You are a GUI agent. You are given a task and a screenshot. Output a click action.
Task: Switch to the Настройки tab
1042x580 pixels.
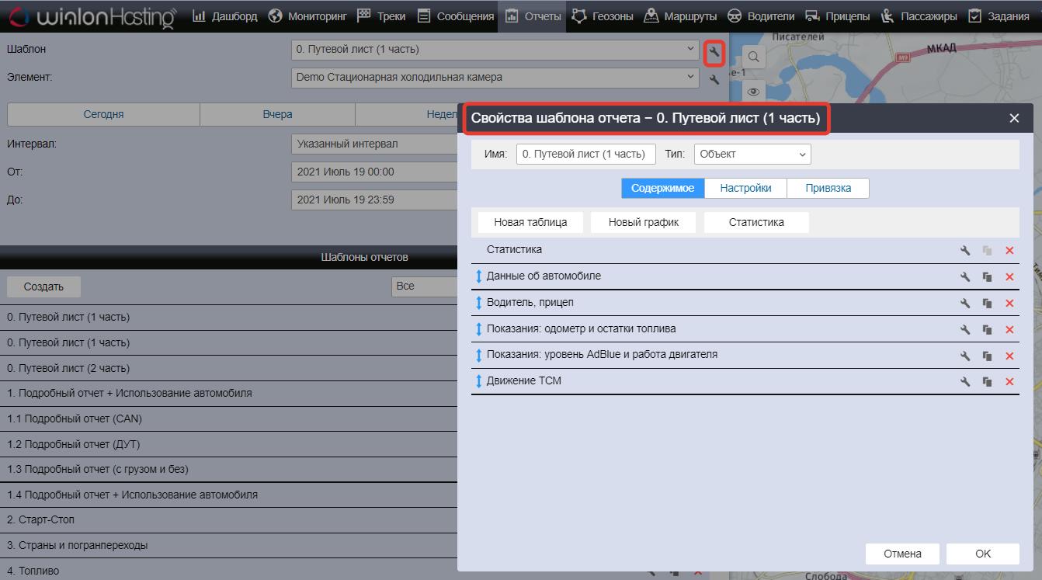pyautogui.click(x=745, y=188)
